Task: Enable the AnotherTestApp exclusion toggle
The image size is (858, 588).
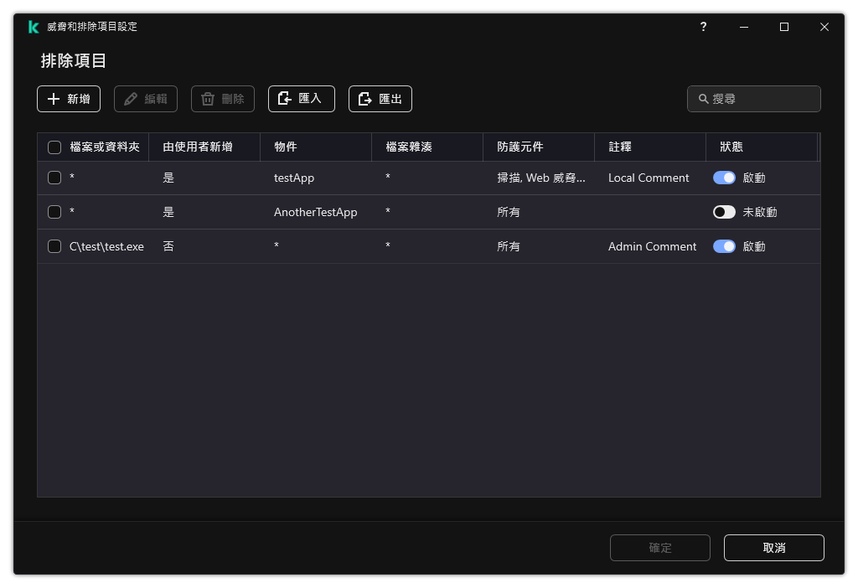Action: (x=724, y=212)
